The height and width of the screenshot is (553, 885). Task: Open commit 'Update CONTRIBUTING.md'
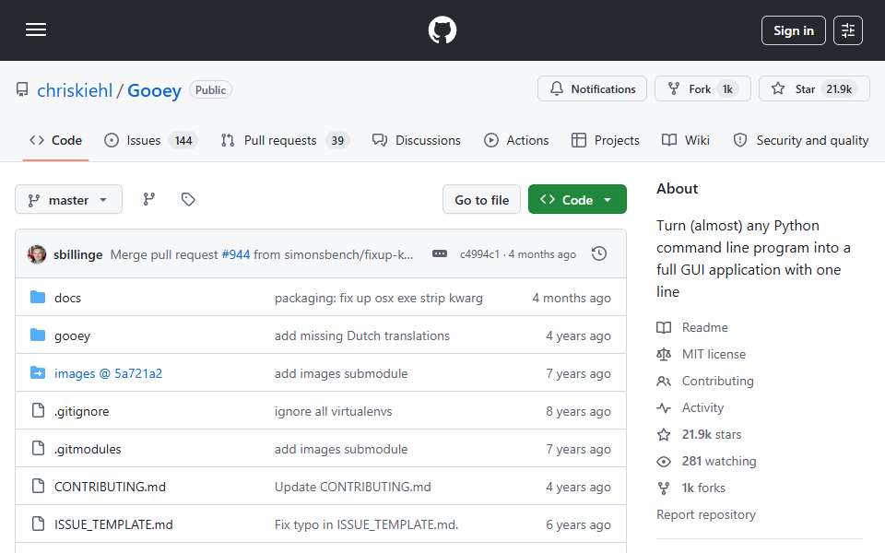(x=353, y=487)
